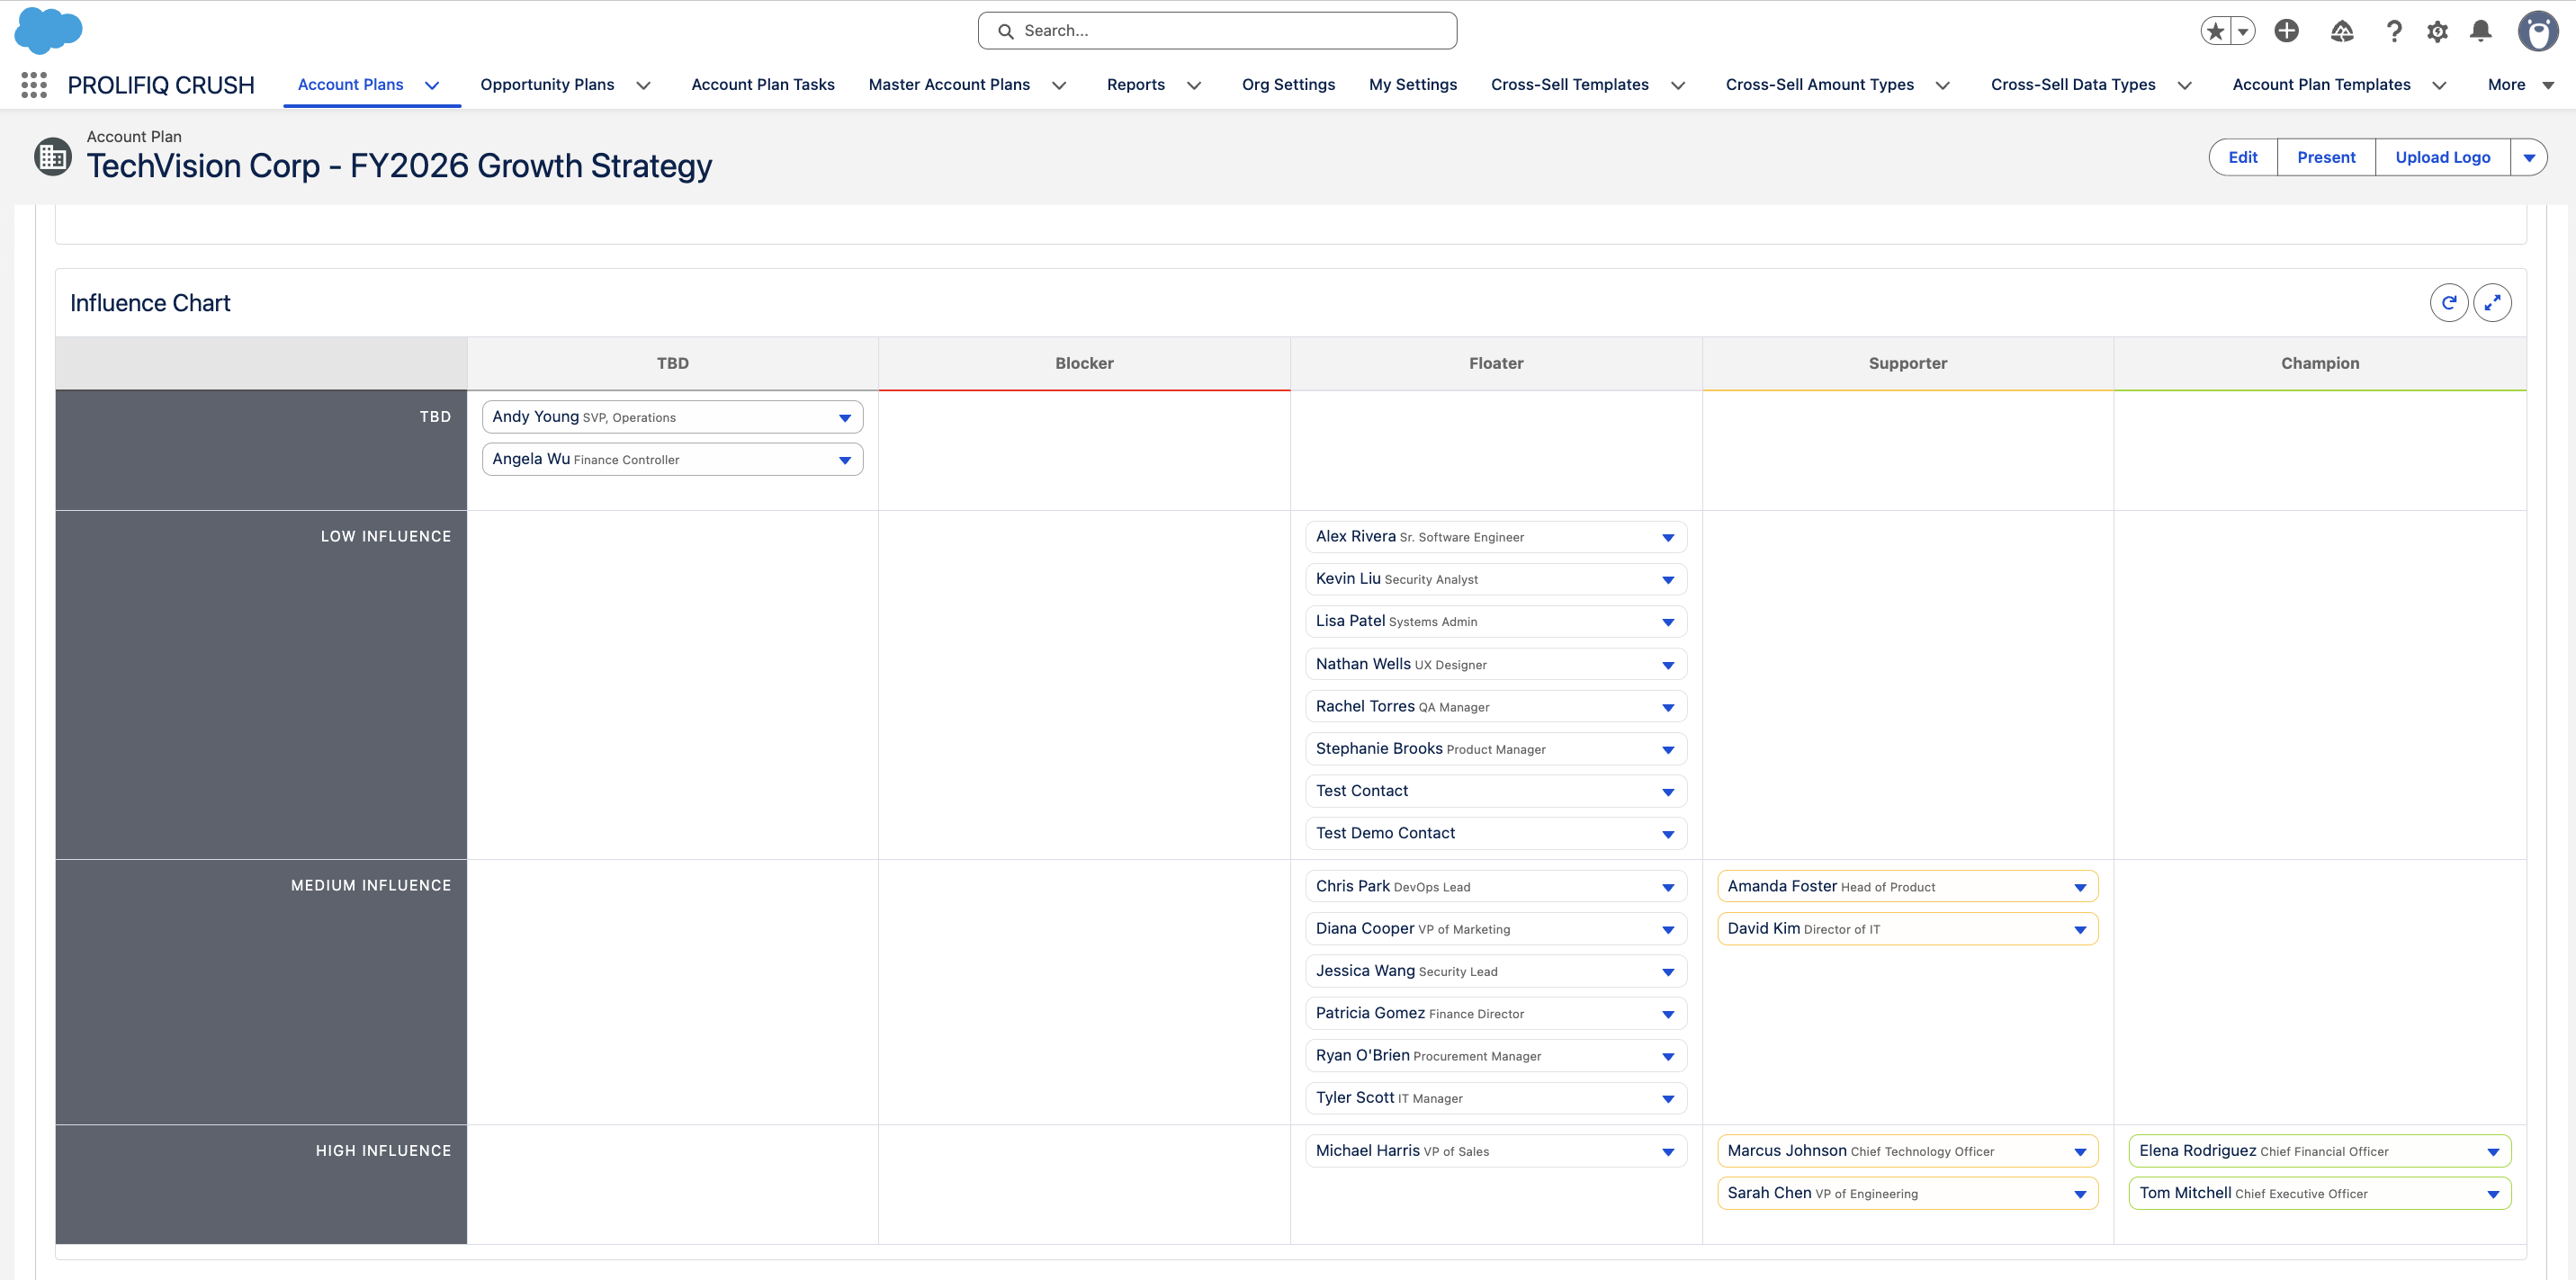
Task: Open the App Launcher grid icon
Action: pyautogui.click(x=34, y=85)
